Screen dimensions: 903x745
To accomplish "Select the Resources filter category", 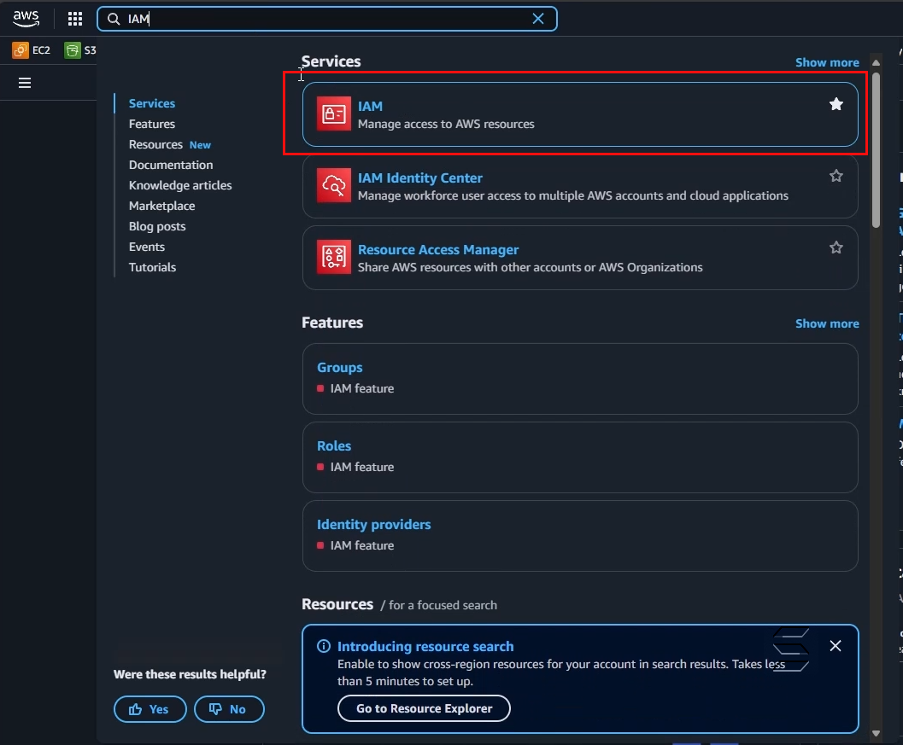I will pos(155,144).
